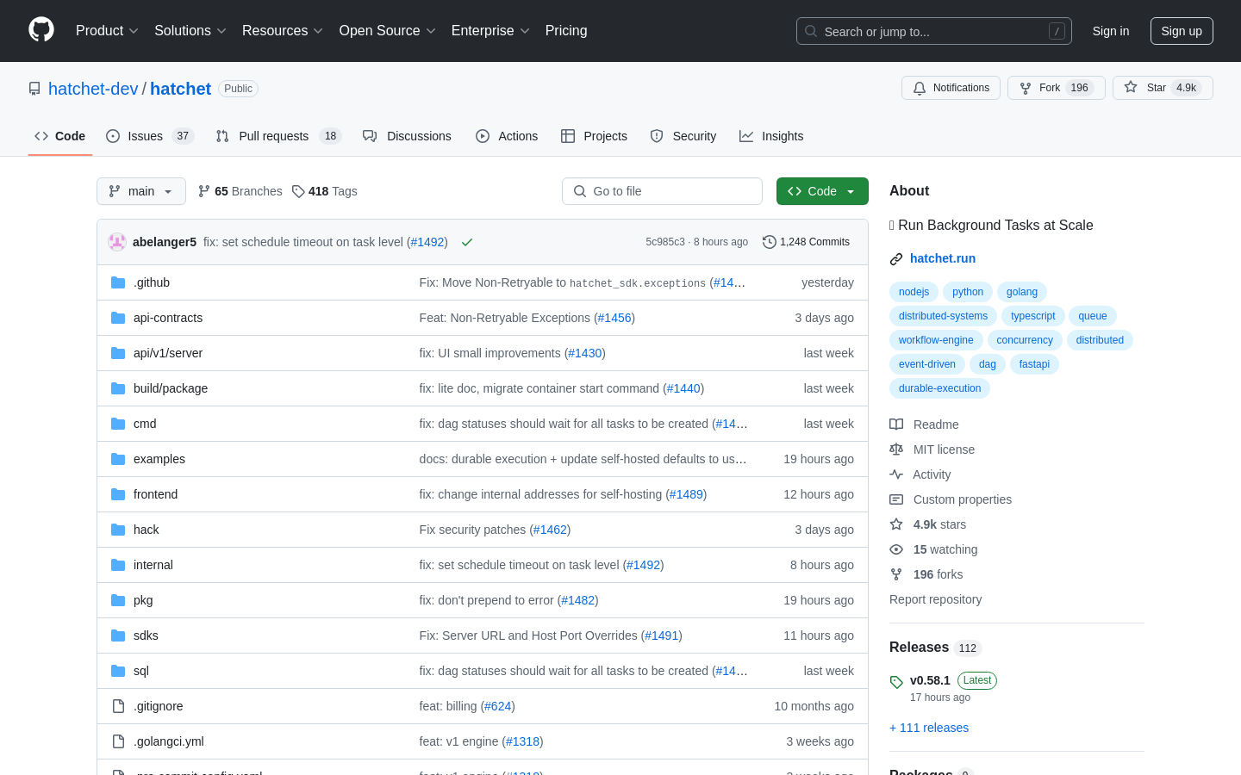Click the Sign in link
The height and width of the screenshot is (775, 1241).
click(x=1111, y=31)
